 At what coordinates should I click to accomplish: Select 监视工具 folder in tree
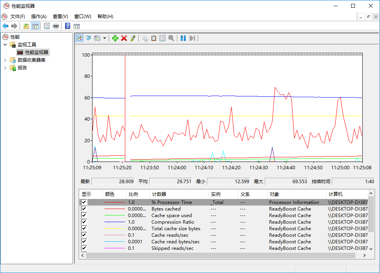pos(27,45)
